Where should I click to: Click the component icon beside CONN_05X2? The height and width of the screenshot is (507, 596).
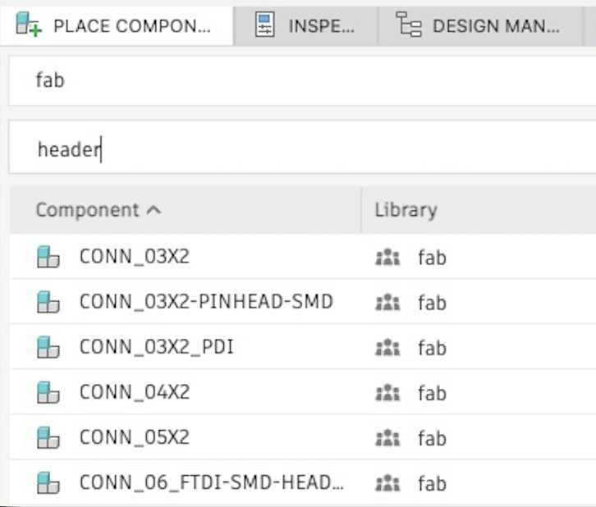[48, 438]
